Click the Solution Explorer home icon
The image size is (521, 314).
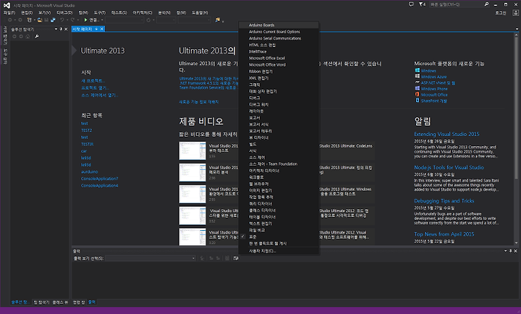pyautogui.click(x=27, y=36)
